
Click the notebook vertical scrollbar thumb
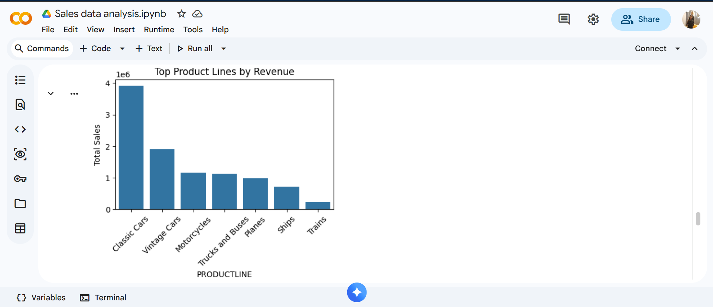click(698, 219)
